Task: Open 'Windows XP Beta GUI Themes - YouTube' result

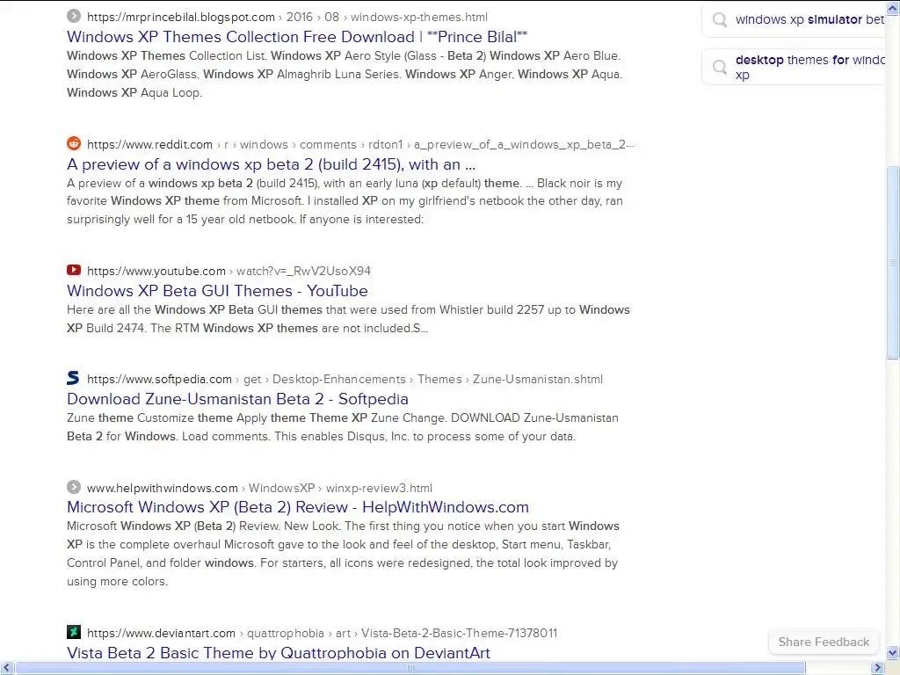Action: pyautogui.click(x=217, y=290)
